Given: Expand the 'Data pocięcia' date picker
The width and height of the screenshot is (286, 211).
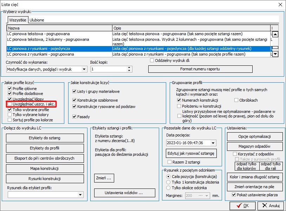Looking at the screenshot, I should coord(213,143).
